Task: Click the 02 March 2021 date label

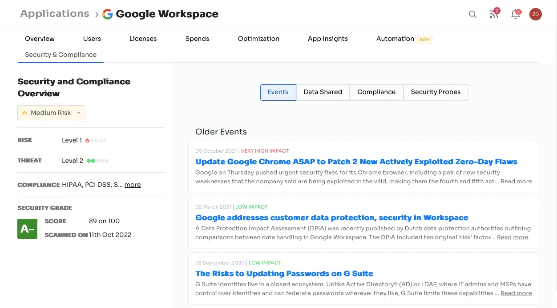Action: [x=214, y=207]
